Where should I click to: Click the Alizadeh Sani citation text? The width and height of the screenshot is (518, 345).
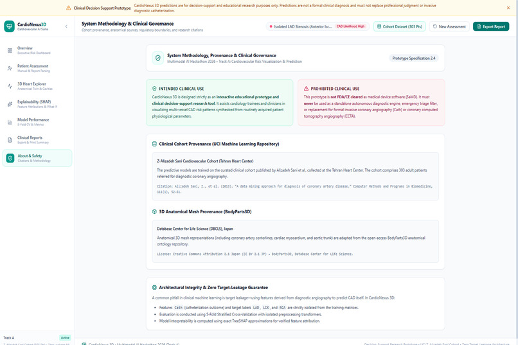point(294,189)
